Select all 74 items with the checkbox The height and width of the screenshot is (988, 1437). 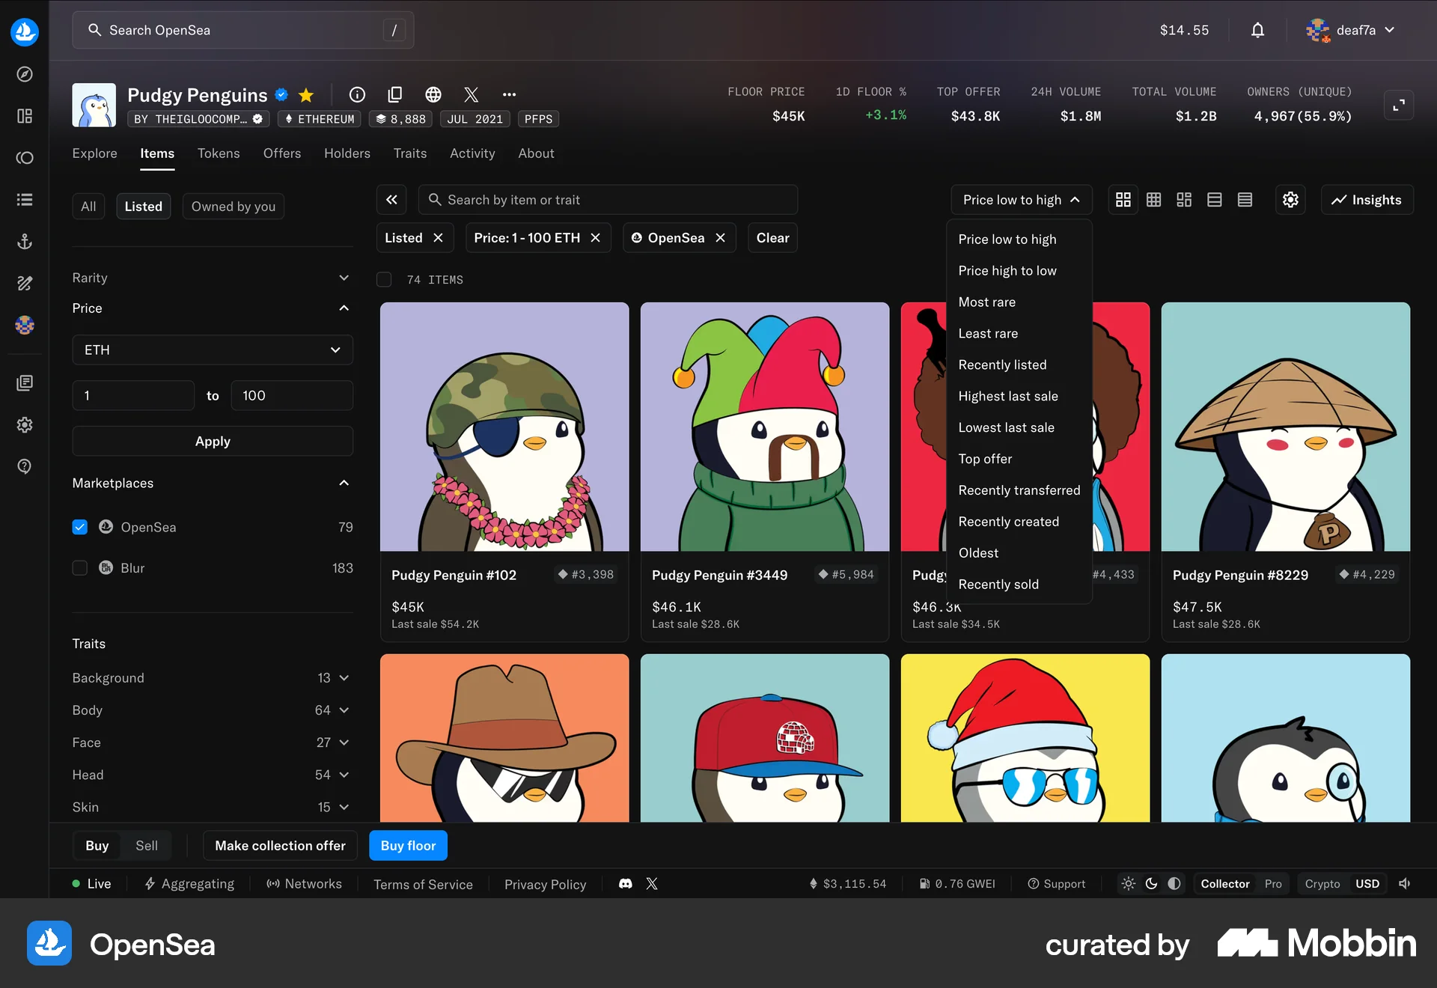pos(384,279)
